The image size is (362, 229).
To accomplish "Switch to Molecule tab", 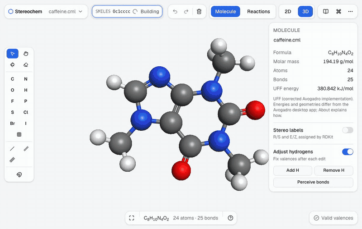I will coord(225,12).
